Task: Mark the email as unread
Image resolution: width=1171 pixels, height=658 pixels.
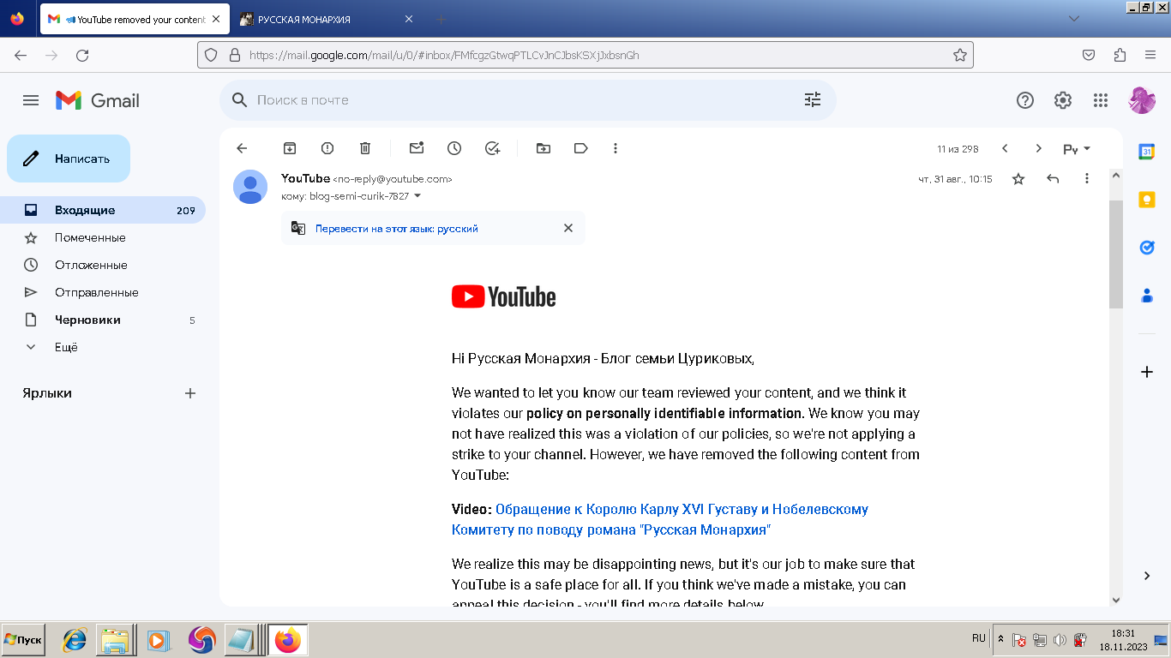Action: 417,148
